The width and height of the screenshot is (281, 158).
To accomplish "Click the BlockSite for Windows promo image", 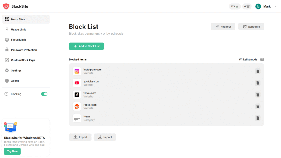I will coord(11,127).
